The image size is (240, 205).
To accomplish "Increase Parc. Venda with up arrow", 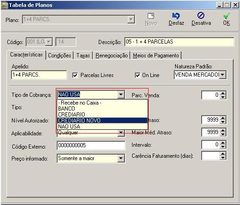I will (223, 93).
